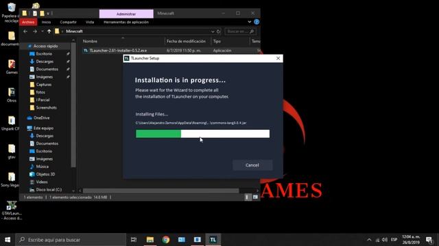Select TLauncher installer exe file
Viewport: 439px width, 246px height.
tap(115, 51)
